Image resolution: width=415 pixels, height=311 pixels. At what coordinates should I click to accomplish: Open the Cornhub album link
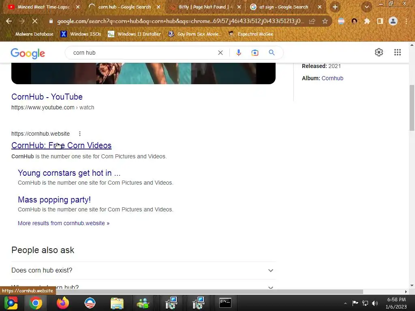pyautogui.click(x=332, y=78)
